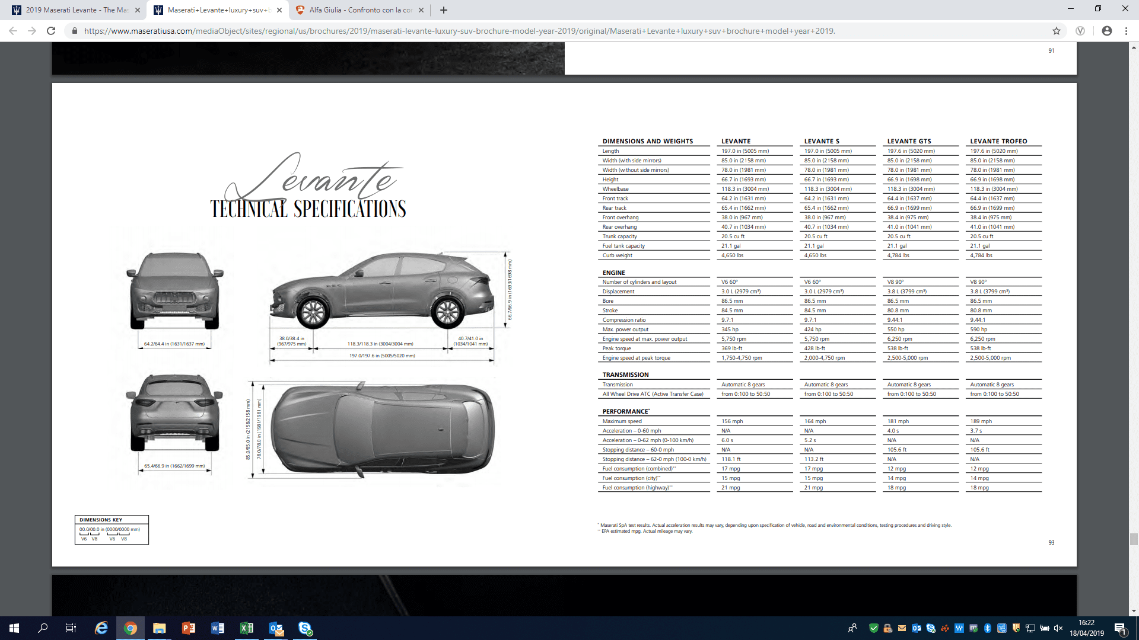The image size is (1139, 640).
Task: Bookmark this page with star icon
Action: pyautogui.click(x=1057, y=31)
